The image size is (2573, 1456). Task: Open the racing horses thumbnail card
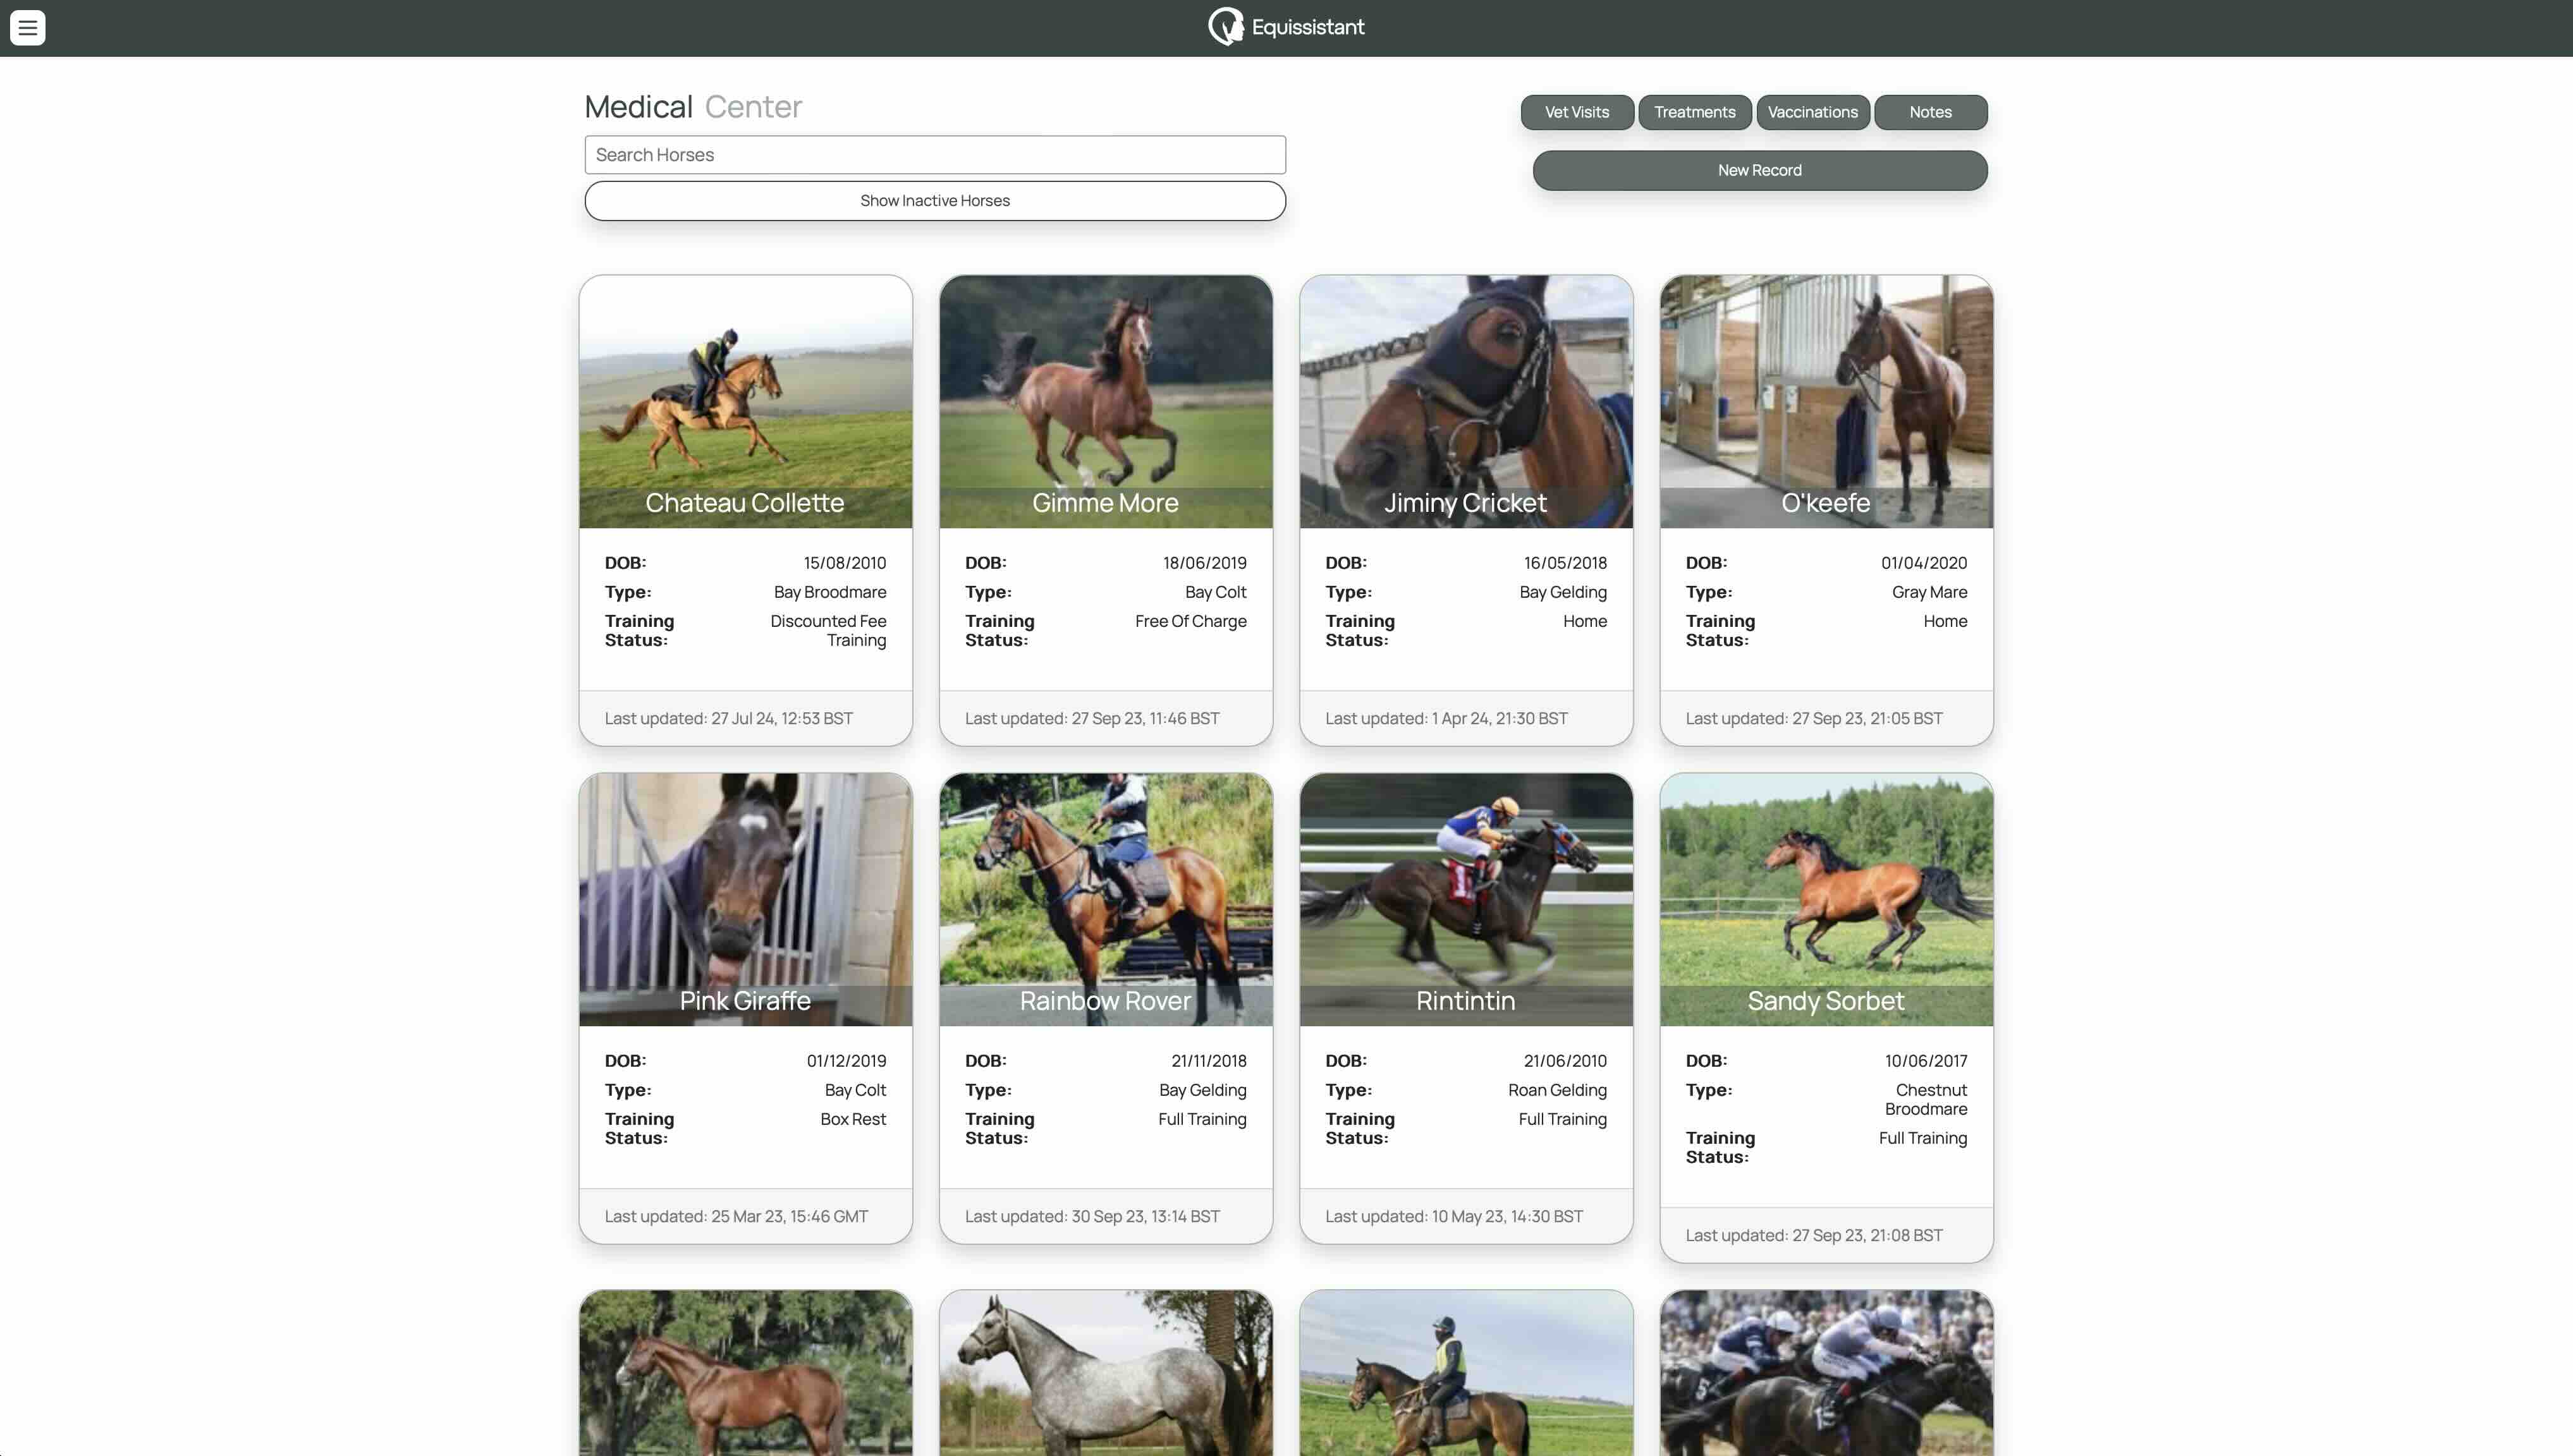coord(1826,1373)
